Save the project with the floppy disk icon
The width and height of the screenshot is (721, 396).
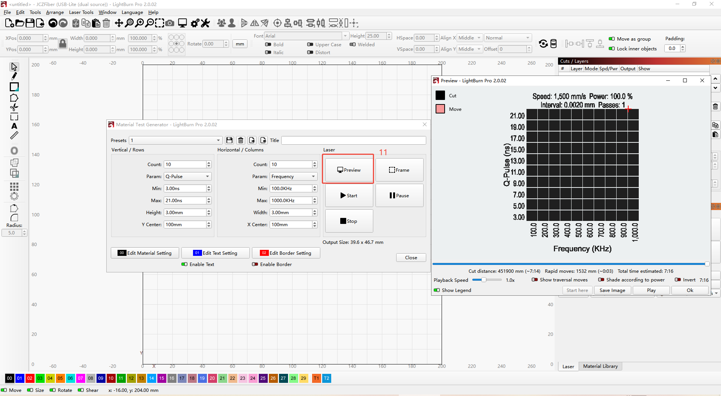30,23
